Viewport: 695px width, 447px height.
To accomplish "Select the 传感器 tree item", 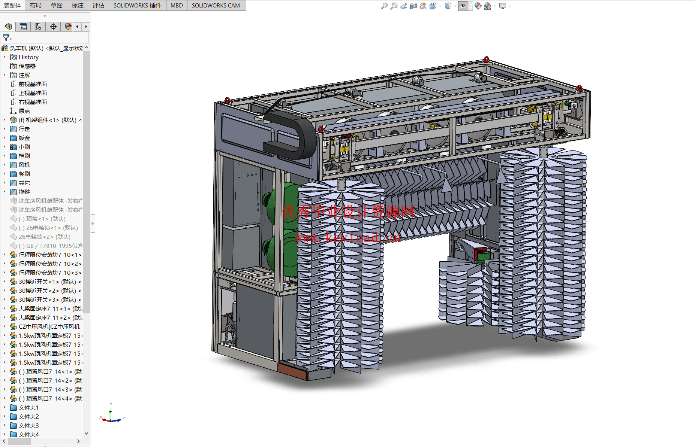I will point(27,66).
